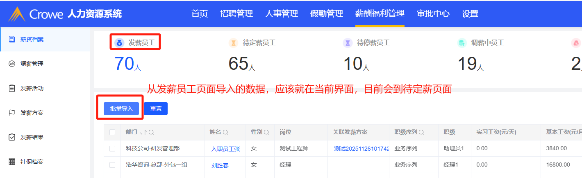Screen dimensions: 582x178
Task: Open employee link 入职员工张
Action: click(225, 149)
